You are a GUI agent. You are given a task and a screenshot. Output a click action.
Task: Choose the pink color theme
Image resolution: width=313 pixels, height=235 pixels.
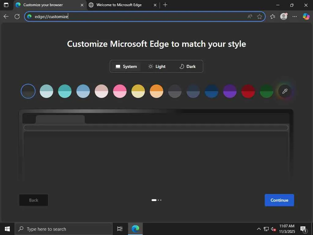120,91
